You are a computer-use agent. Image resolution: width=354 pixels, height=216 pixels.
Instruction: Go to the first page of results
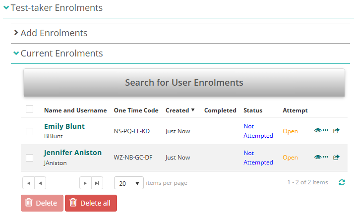point(28,183)
